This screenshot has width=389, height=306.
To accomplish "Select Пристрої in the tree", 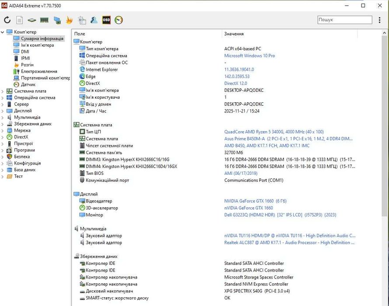I will 23,143.
